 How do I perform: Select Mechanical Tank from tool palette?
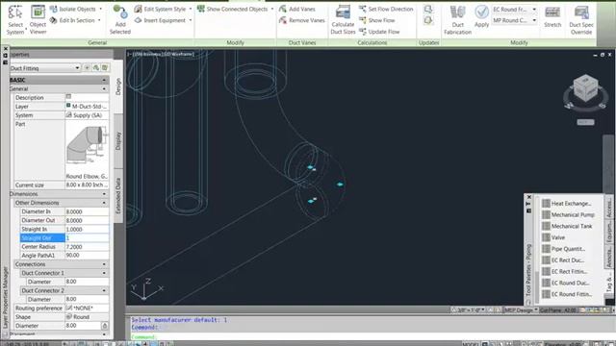point(567,226)
